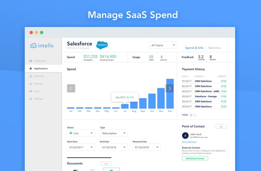This screenshot has width=261, height=171.
Task: Select the 06/24/17 CRM Salesforce payment
Action: [x=204, y=86]
